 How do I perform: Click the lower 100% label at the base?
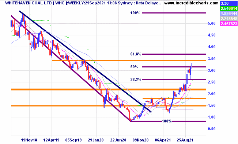[x=167, y=121]
